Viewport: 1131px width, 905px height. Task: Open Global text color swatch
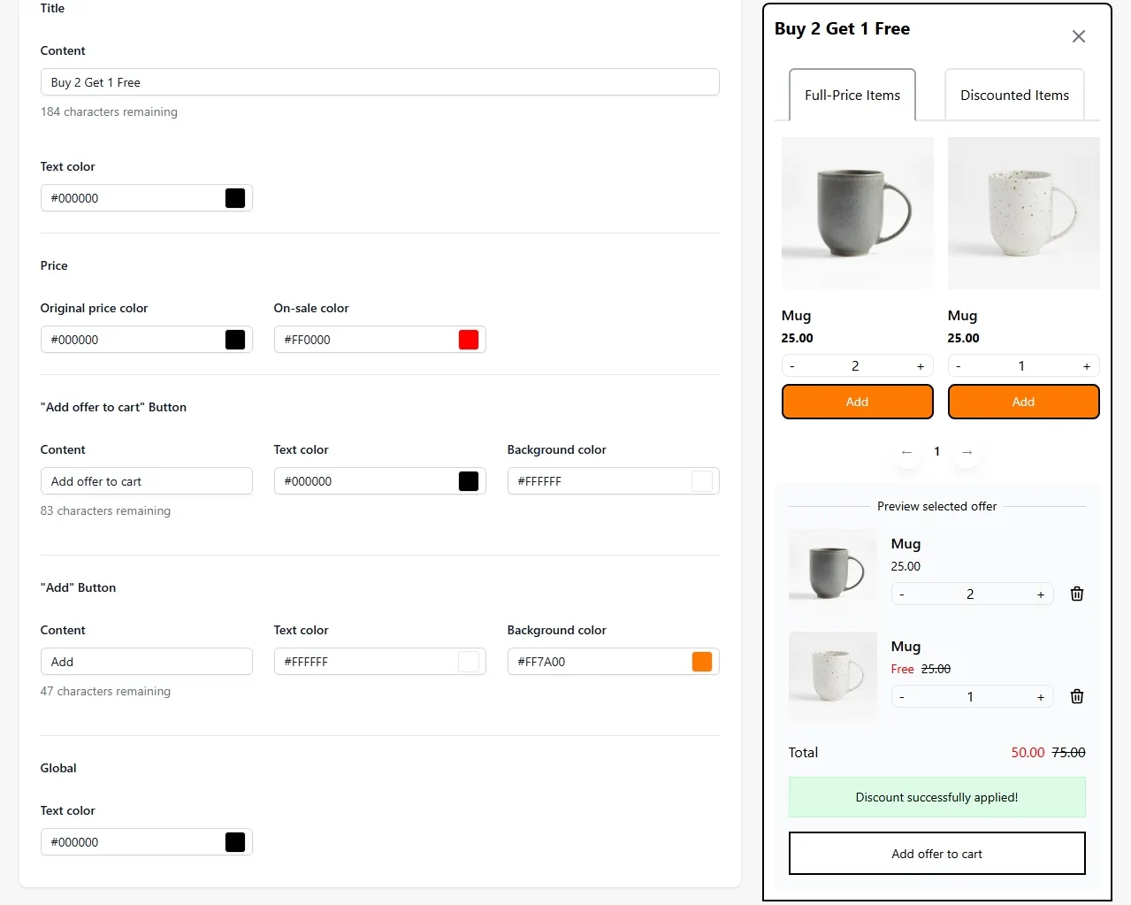click(235, 842)
